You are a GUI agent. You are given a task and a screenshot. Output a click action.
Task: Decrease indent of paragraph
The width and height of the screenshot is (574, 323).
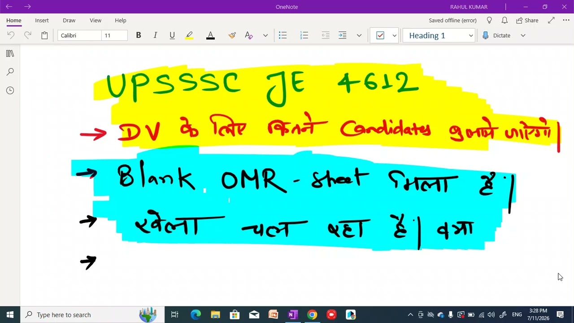click(326, 35)
